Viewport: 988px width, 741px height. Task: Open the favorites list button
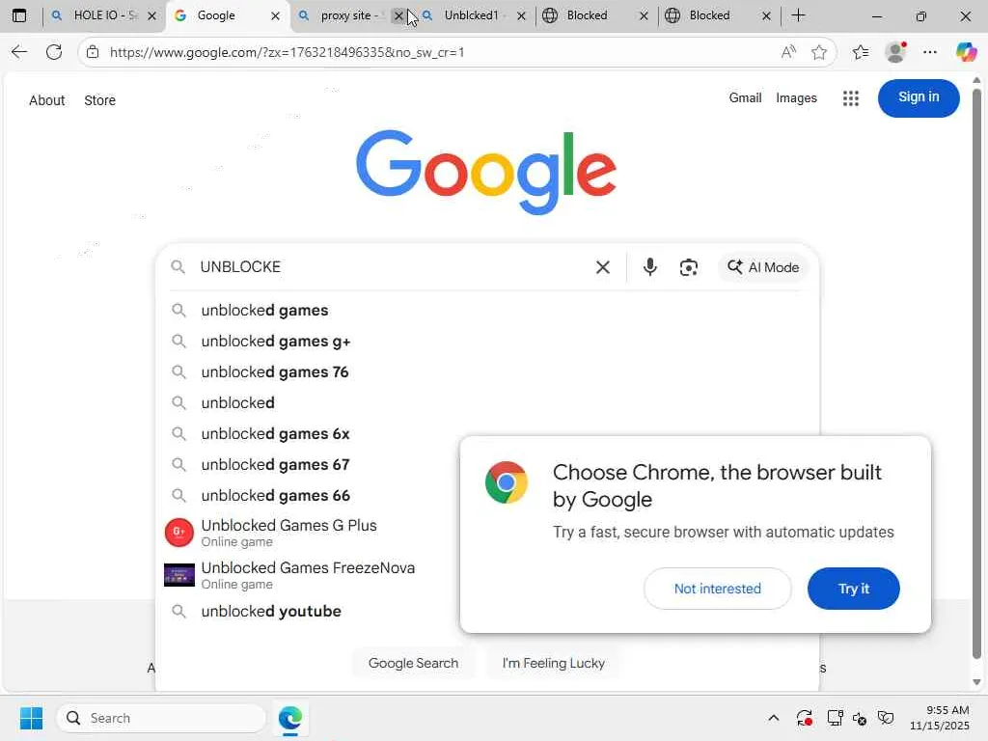tap(860, 52)
